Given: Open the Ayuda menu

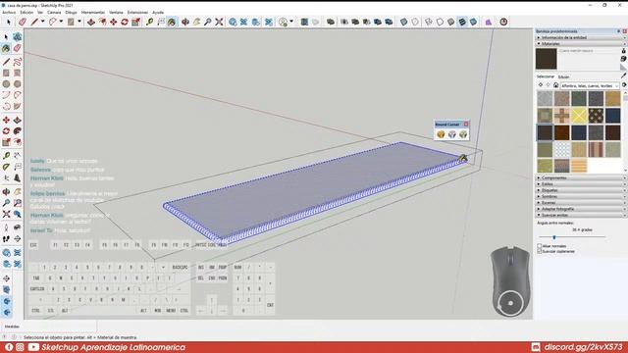Looking at the screenshot, I should tap(158, 13).
